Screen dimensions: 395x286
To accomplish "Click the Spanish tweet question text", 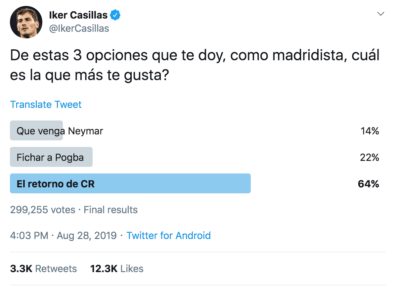I will (x=195, y=66).
